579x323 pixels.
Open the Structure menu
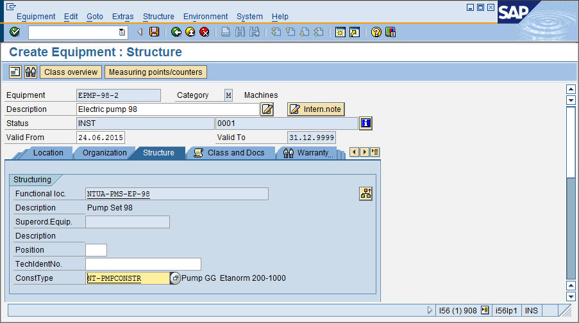click(158, 17)
